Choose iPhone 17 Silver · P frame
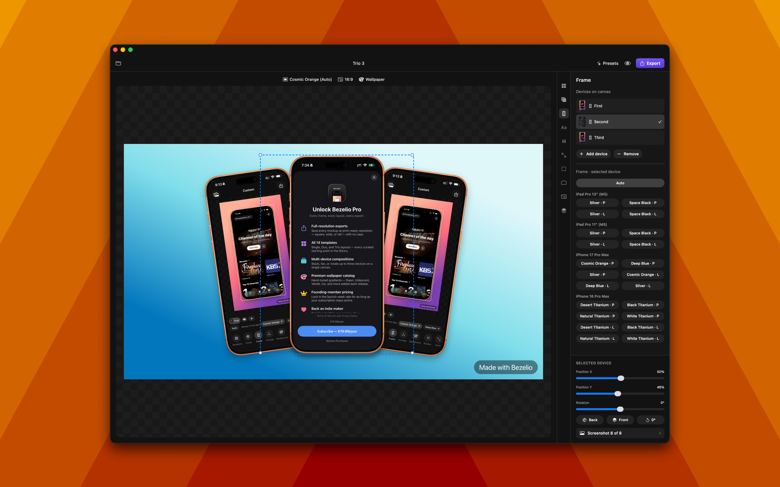The image size is (780, 487). click(597, 275)
